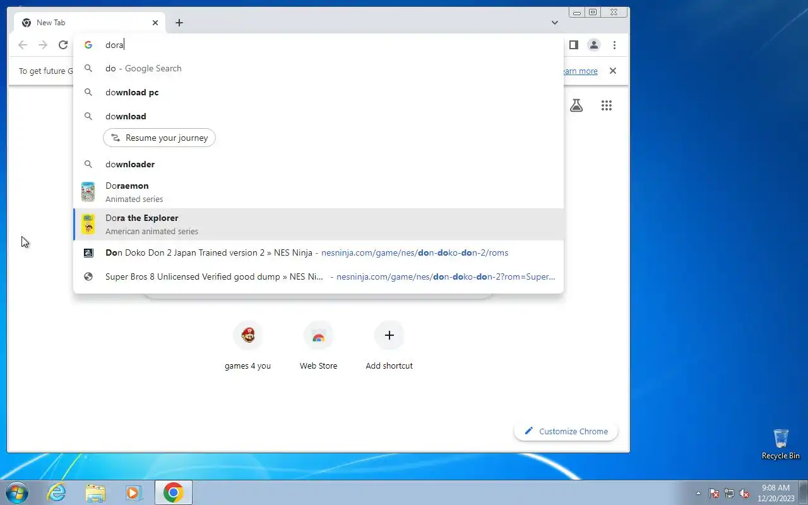
Task: Click the Customize Chrome button
Action: tap(566, 431)
